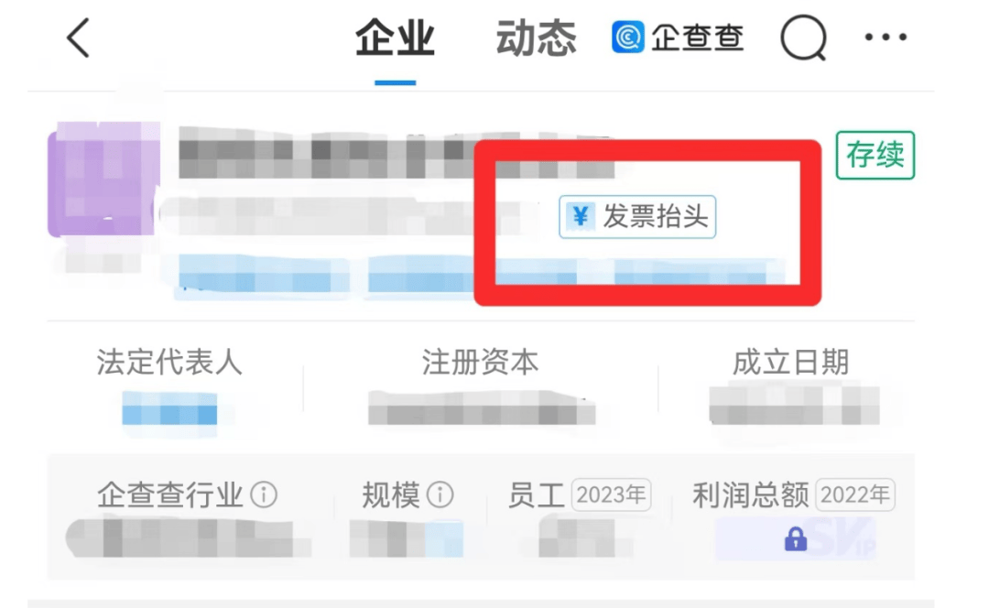Tap the lock icon under 利润总额
Screen dimensions: 989x608
pos(796,538)
